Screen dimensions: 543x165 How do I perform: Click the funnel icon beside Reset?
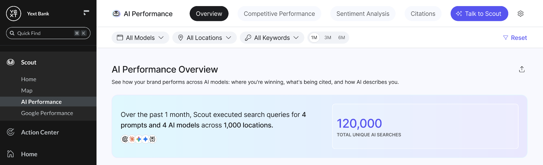coord(506,38)
